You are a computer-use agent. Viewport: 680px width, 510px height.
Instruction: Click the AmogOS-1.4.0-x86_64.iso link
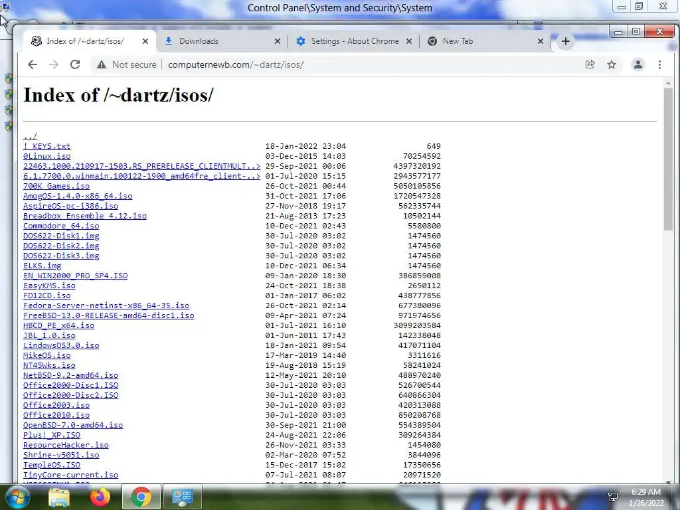(78, 196)
